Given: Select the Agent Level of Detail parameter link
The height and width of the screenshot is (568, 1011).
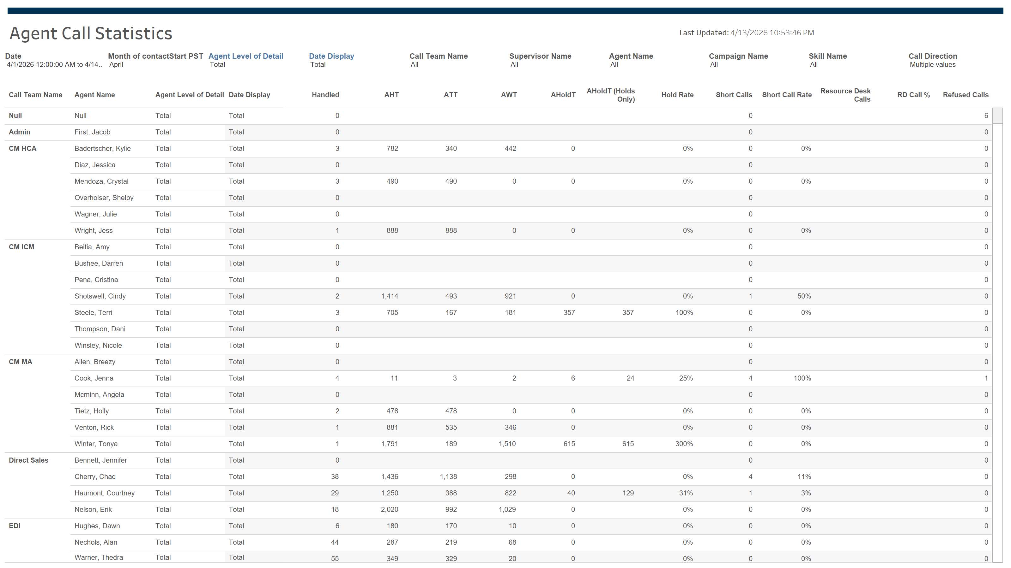Looking at the screenshot, I should coord(246,56).
